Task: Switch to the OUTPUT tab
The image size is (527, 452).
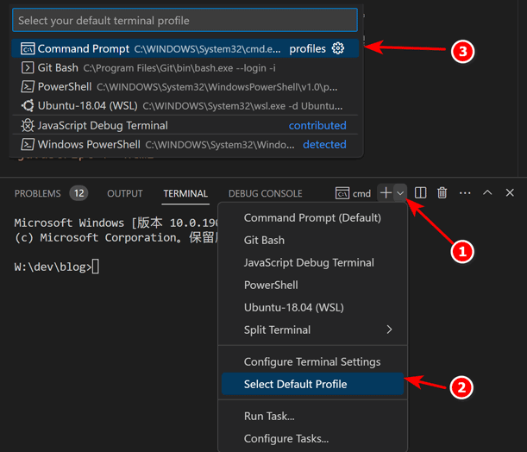Action: [125, 193]
